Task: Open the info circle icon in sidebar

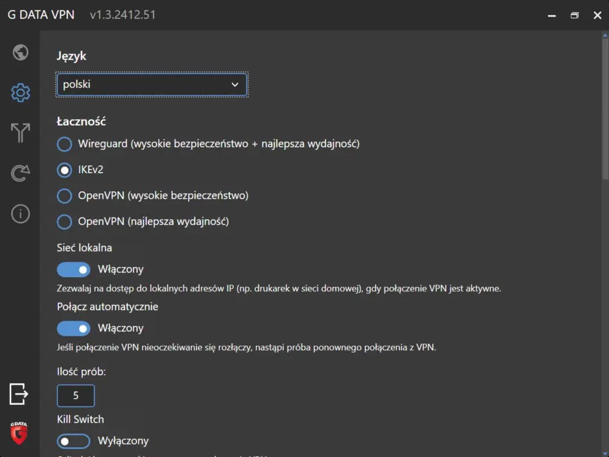Action: (x=20, y=214)
